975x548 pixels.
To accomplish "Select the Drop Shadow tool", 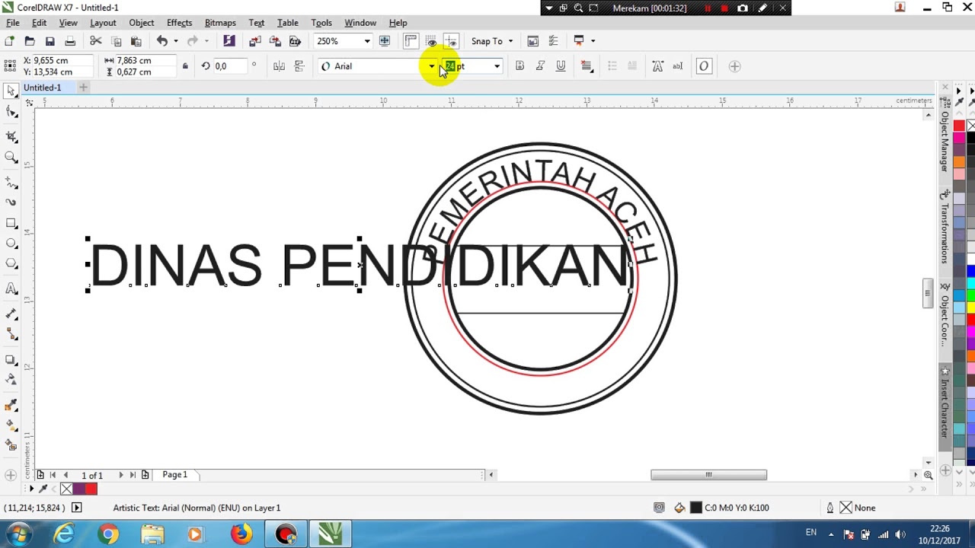I will [x=11, y=359].
